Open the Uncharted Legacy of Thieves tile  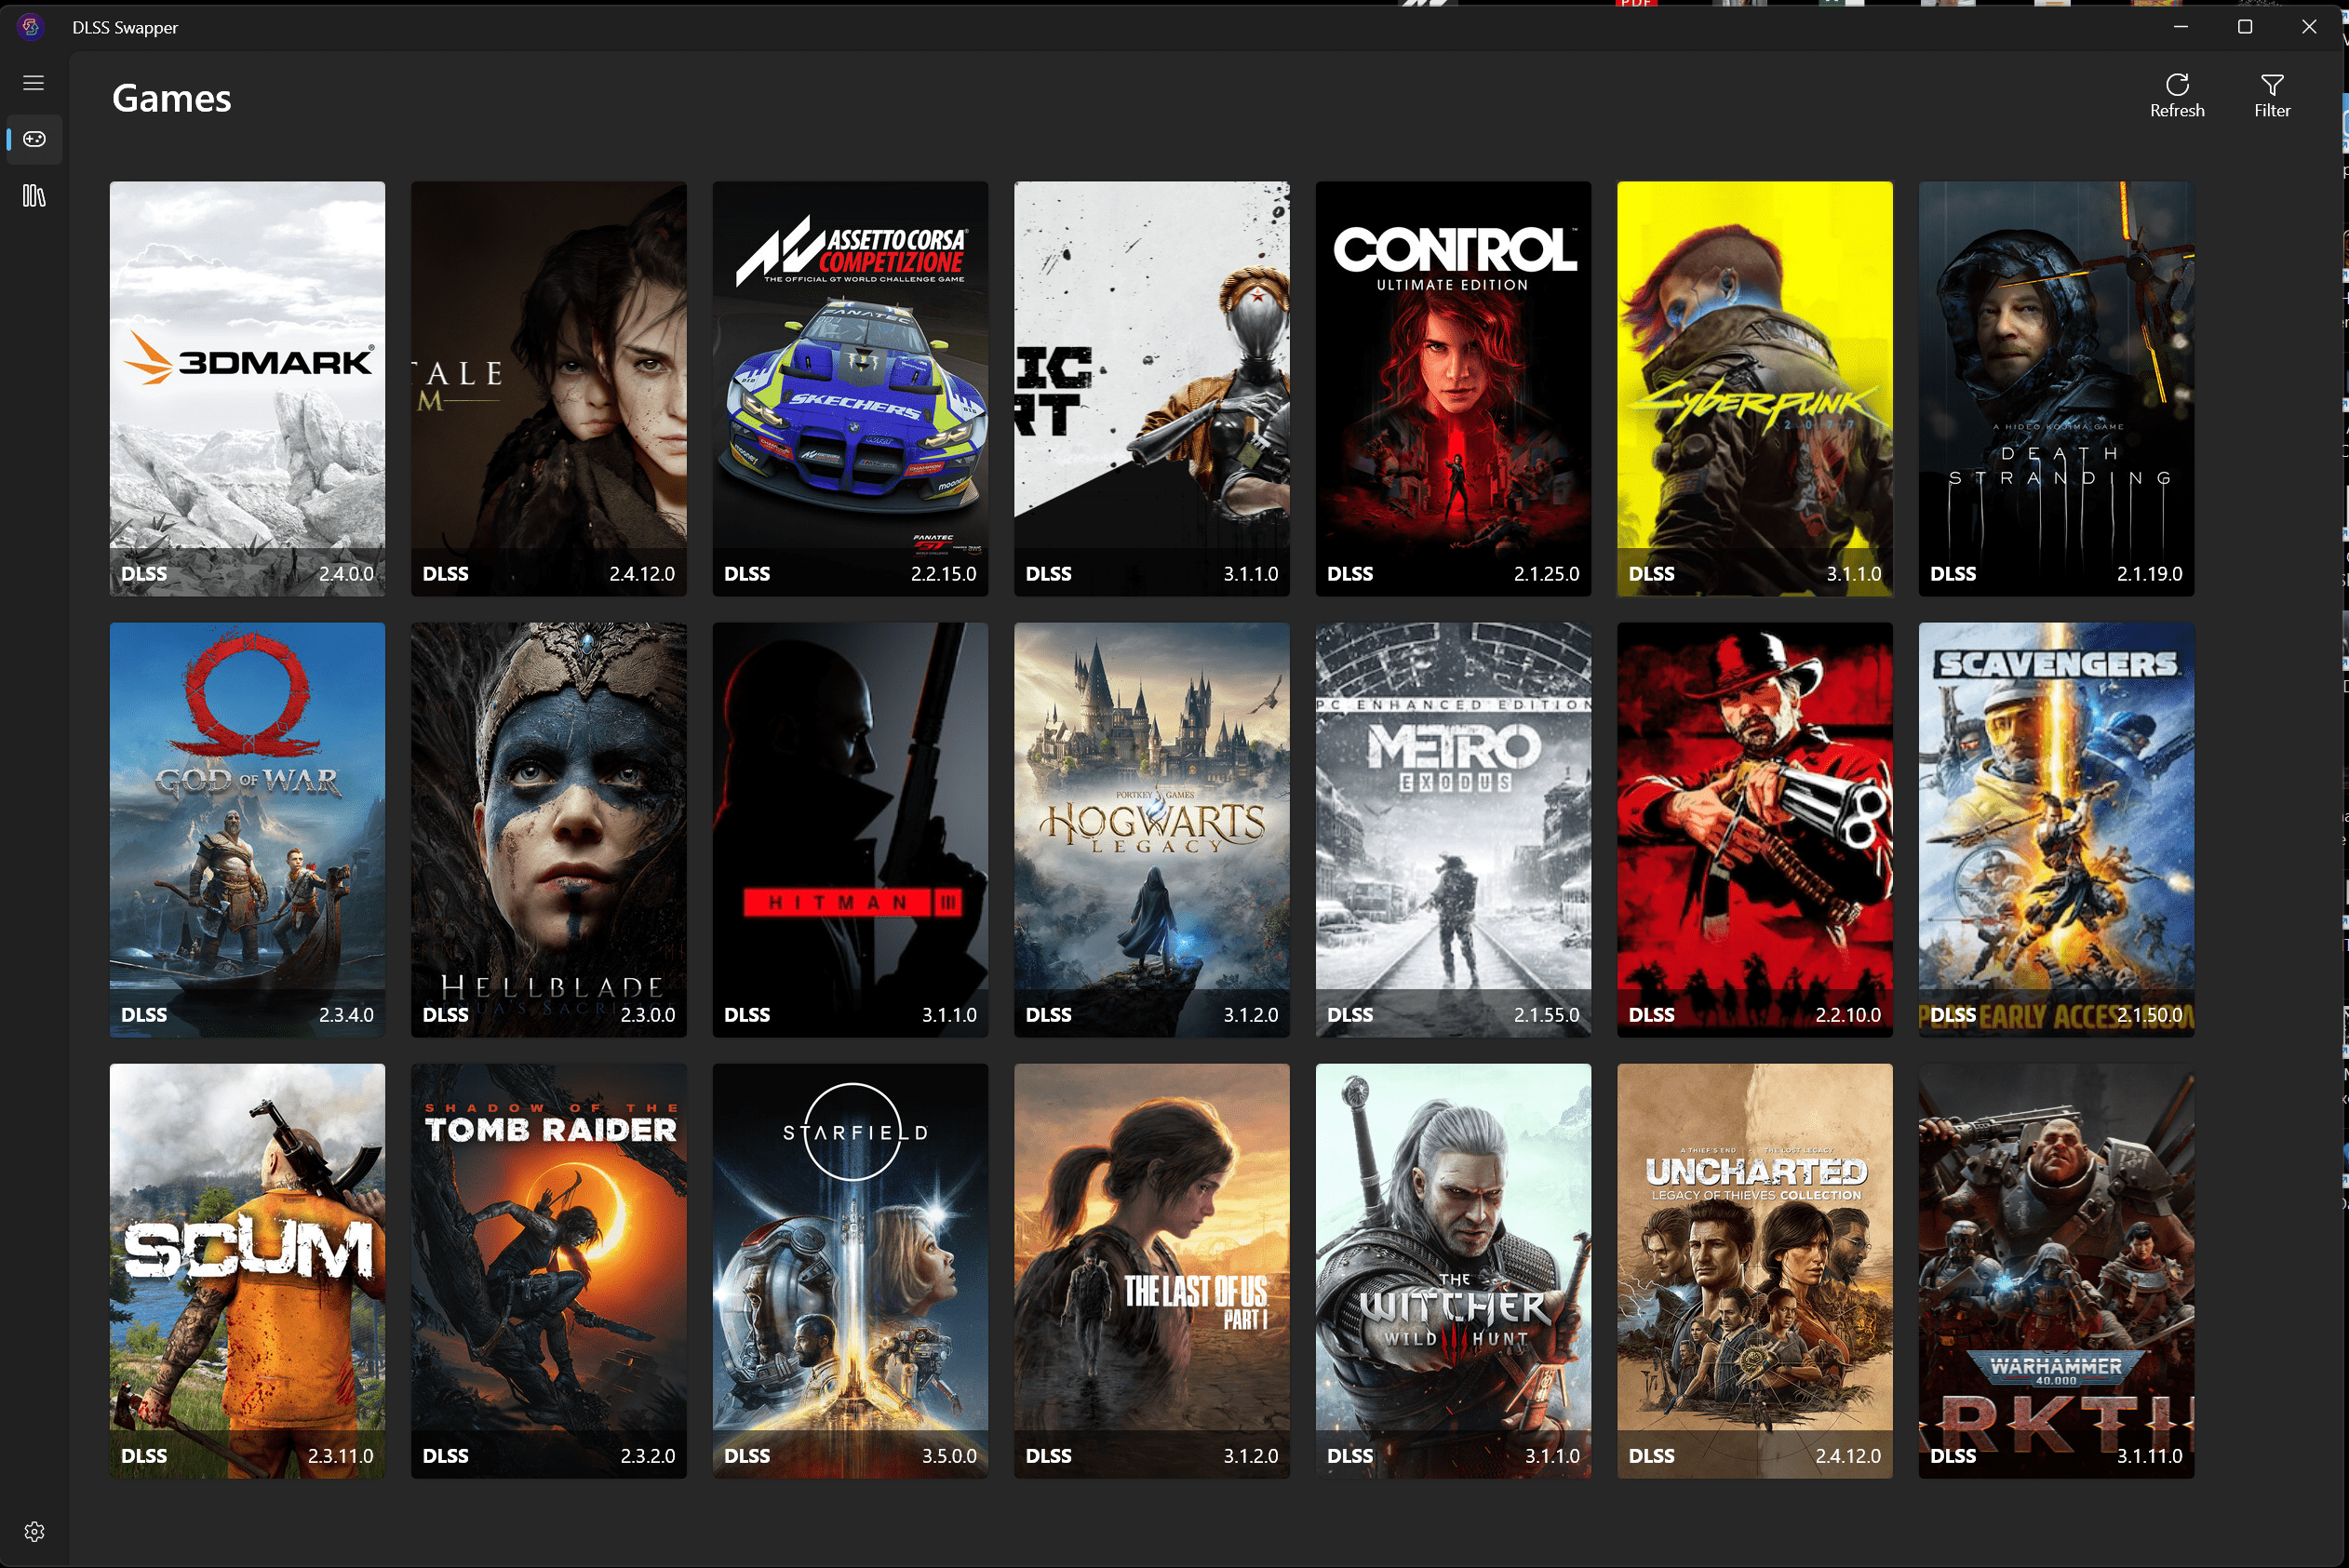point(1754,1270)
